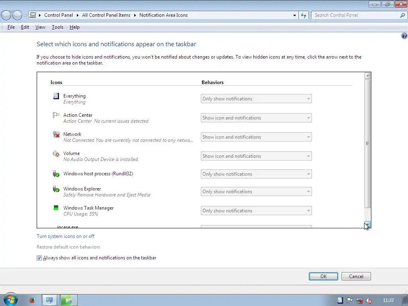This screenshot has width=408, height=306.
Task: Open Turn system icons on or off
Action: point(66,236)
